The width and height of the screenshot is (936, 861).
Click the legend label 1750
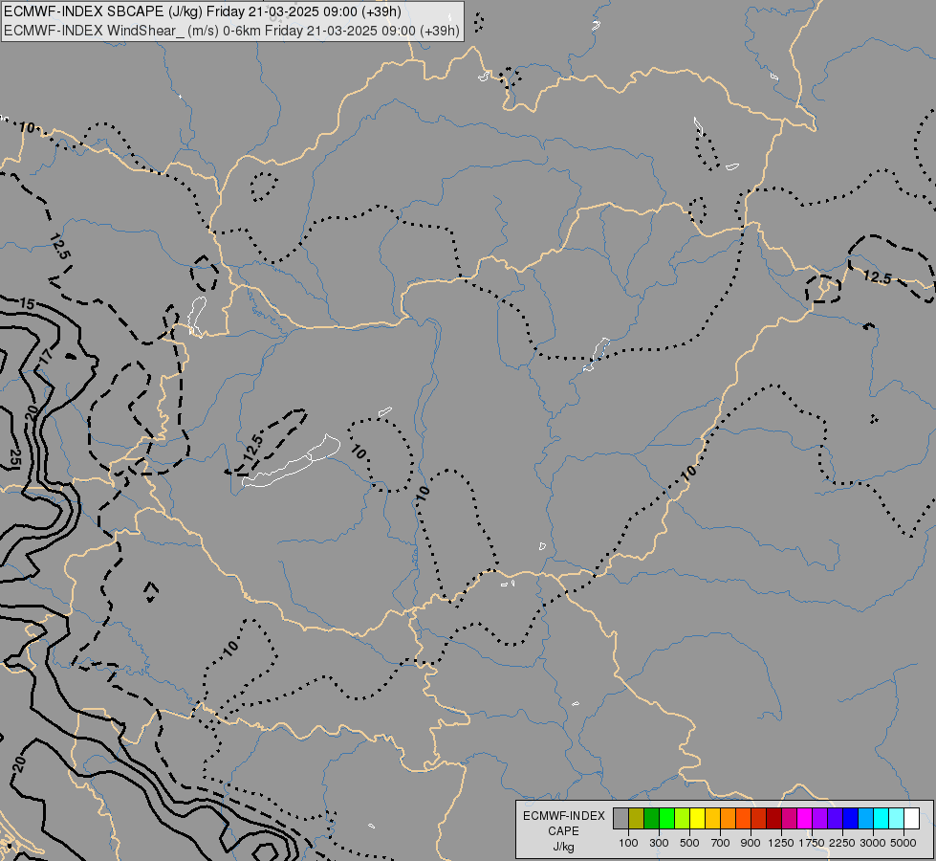click(812, 843)
